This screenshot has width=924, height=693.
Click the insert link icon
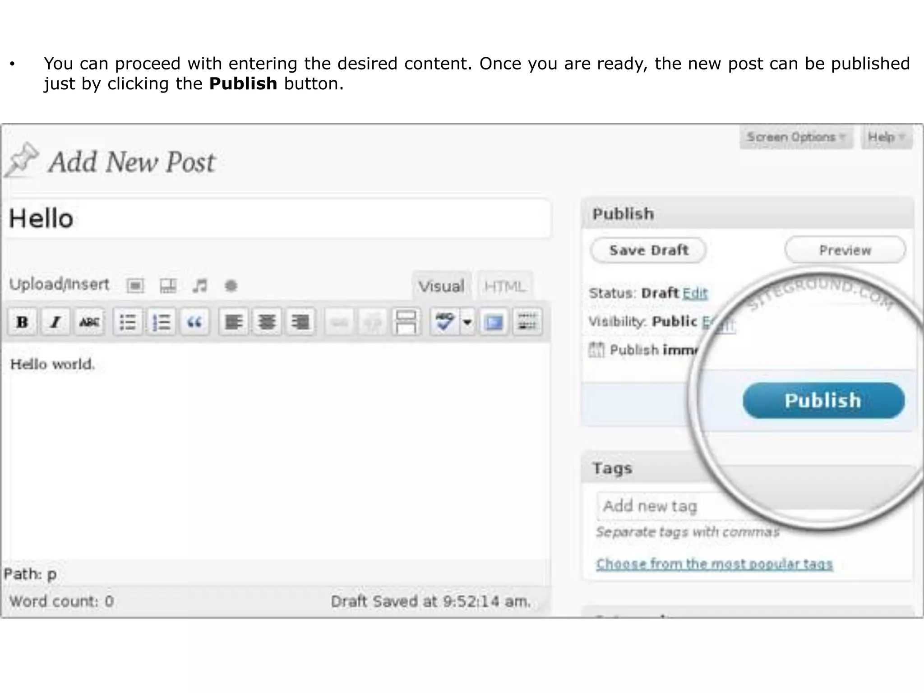339,322
